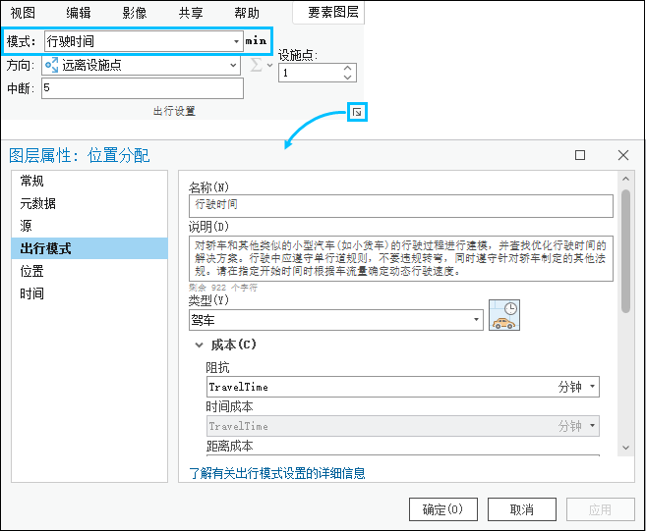The width and height of the screenshot is (646, 531).
Task: Decrease the 设施点 value with down arrow
Action: click(347, 78)
